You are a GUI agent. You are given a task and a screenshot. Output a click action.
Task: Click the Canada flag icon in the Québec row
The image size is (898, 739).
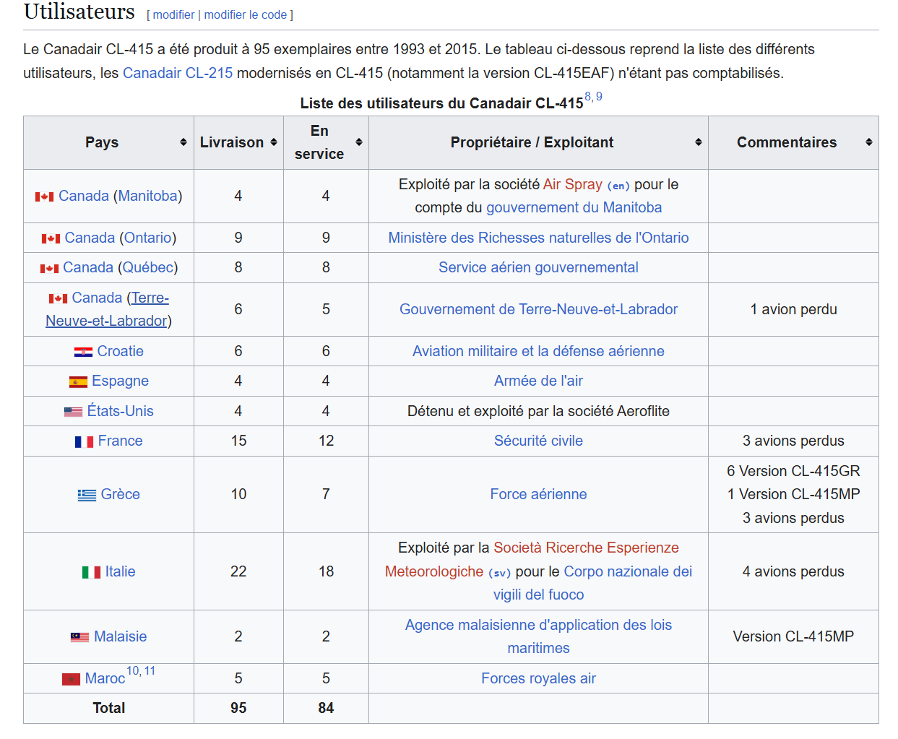pyautogui.click(x=49, y=268)
